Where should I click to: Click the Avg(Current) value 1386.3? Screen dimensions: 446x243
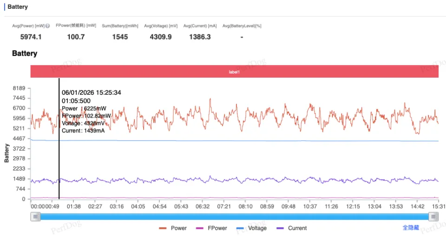[x=200, y=37]
